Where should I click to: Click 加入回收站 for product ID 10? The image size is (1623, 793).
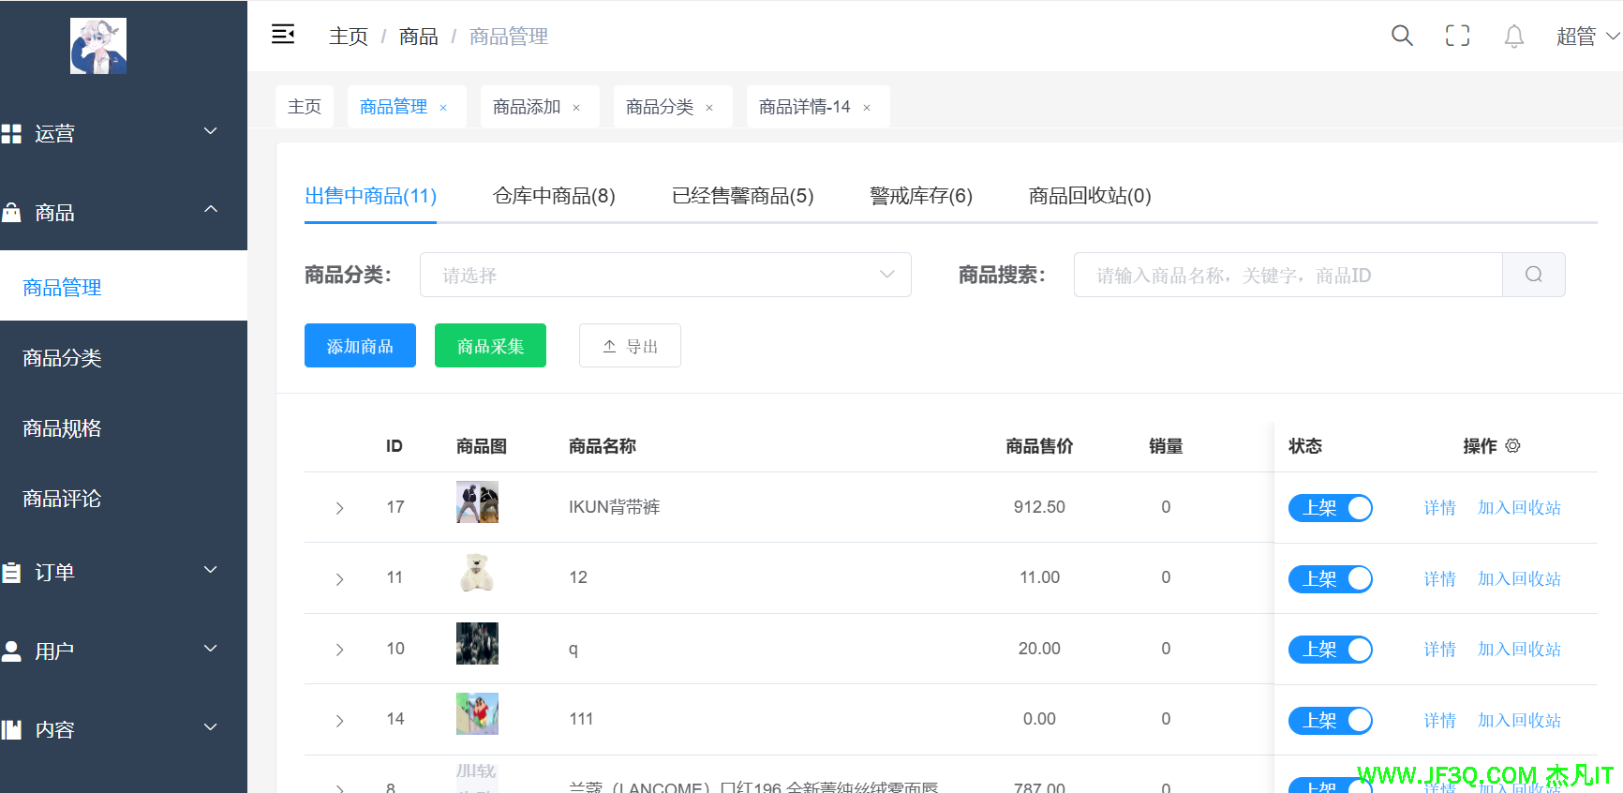1519,650
